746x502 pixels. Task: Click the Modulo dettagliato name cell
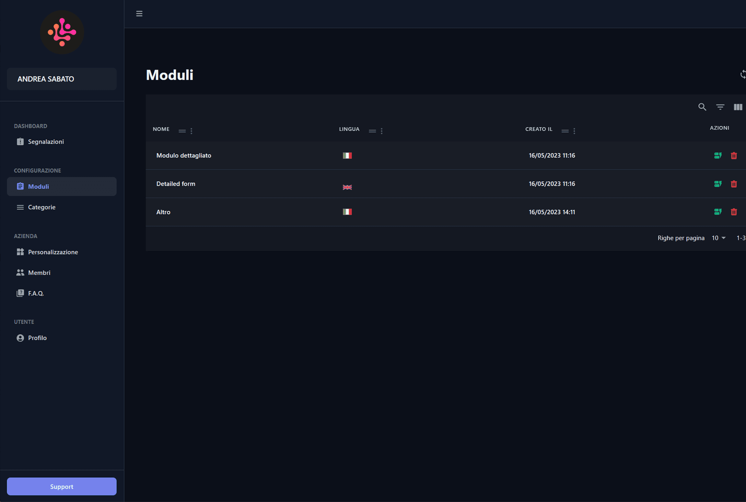coord(184,156)
